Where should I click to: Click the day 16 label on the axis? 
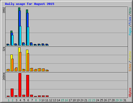[66, 100]
